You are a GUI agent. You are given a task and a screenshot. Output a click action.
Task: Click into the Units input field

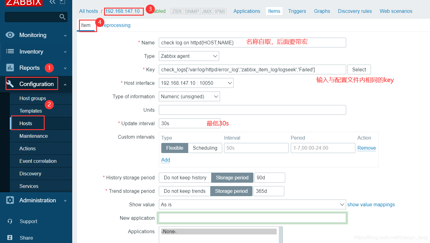click(x=252, y=110)
